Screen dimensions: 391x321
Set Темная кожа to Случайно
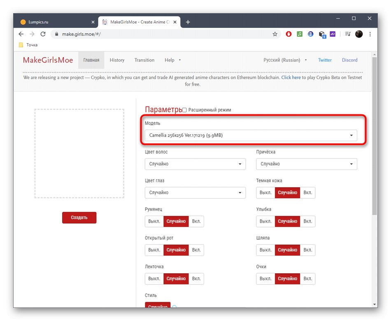[x=288, y=193]
